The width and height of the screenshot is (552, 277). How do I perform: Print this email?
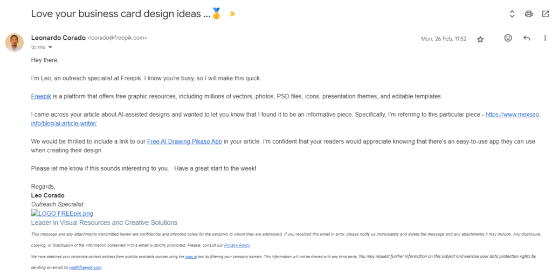[529, 14]
